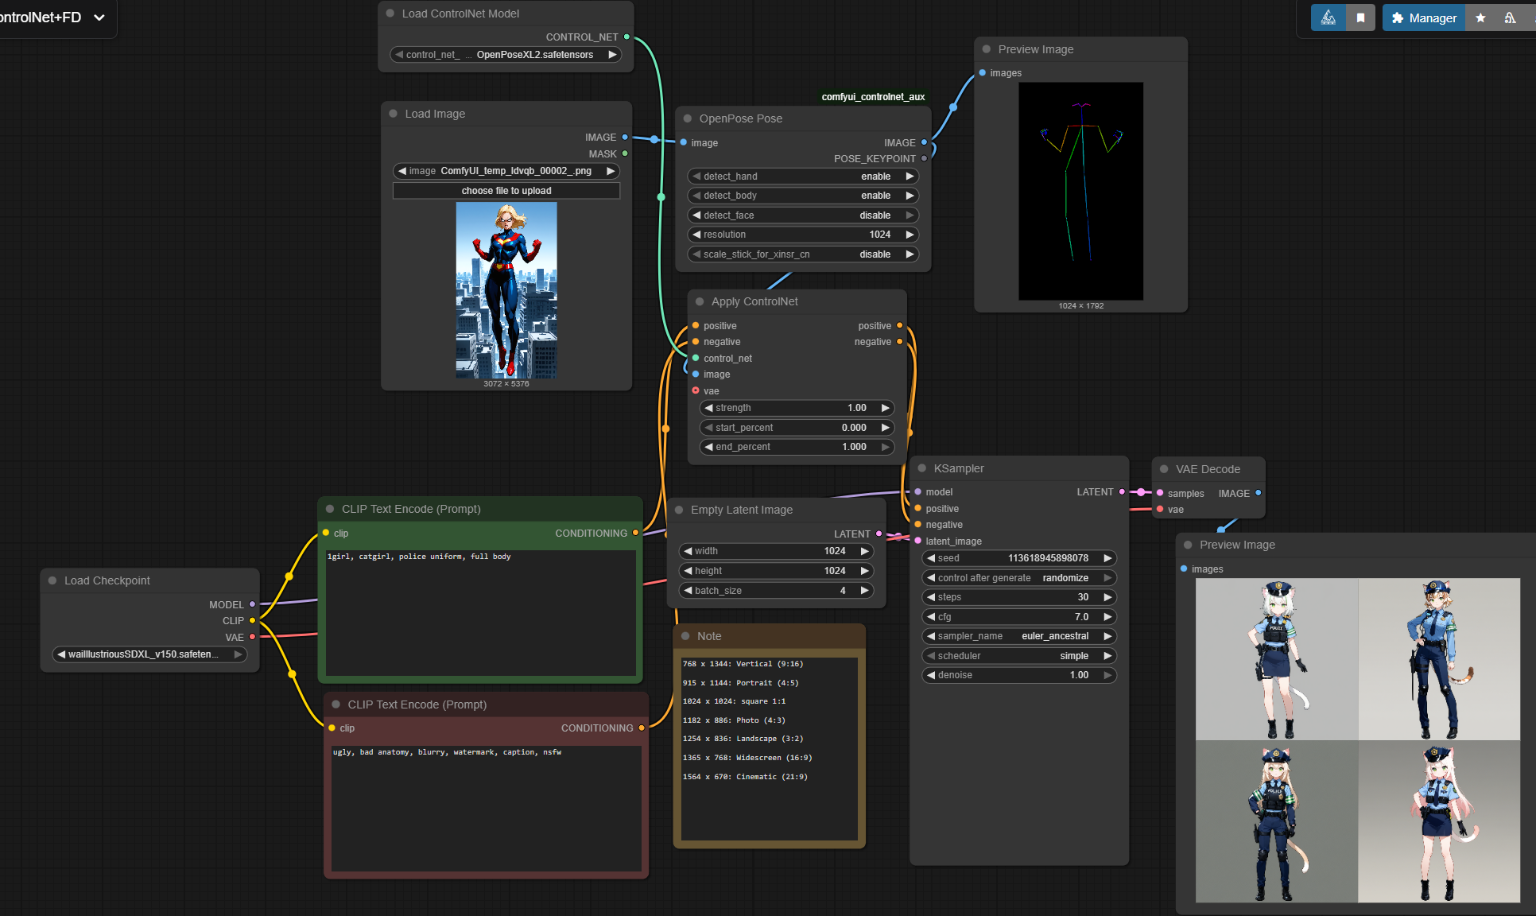Click the Manager button

pyautogui.click(x=1424, y=17)
